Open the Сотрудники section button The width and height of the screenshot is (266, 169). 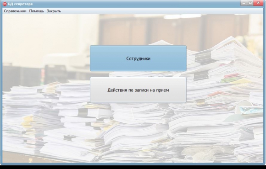pyautogui.click(x=138, y=58)
